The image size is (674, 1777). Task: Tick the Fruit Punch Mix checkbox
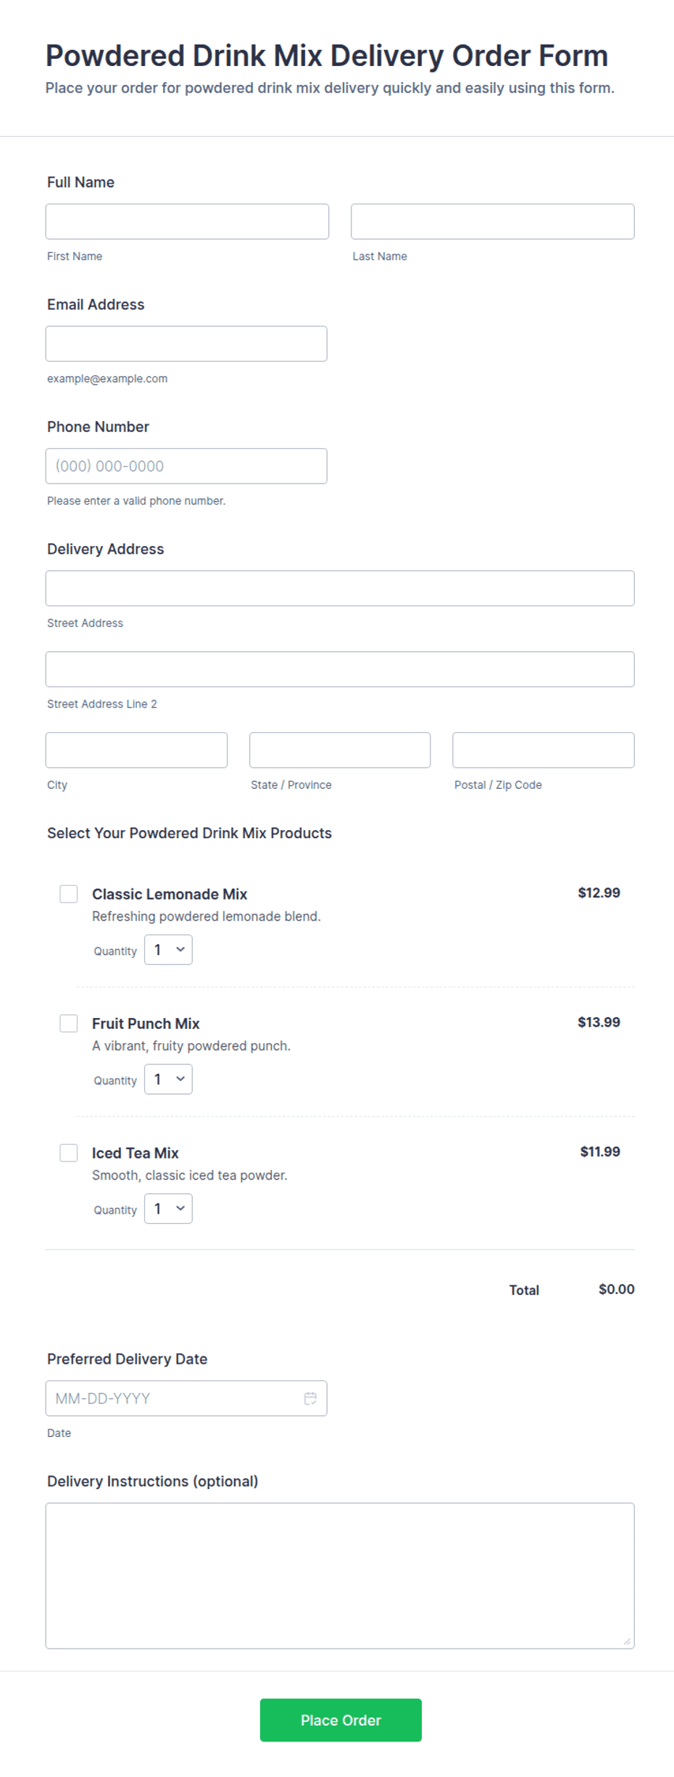point(69,1023)
